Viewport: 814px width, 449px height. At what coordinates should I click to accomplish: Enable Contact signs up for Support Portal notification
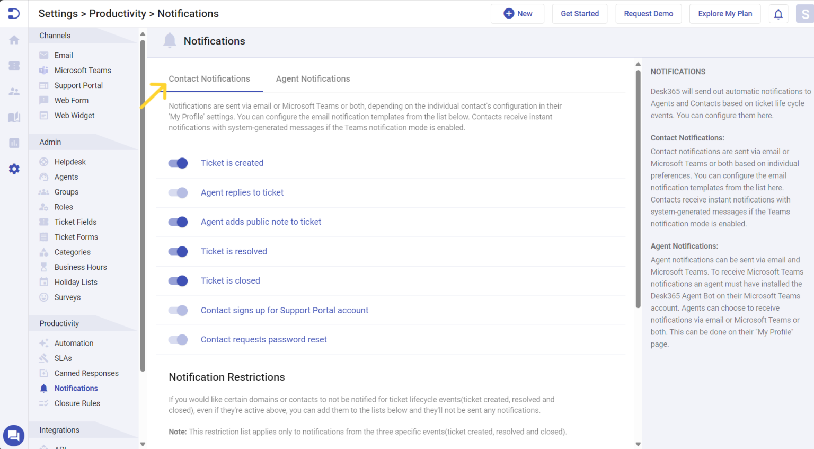pyautogui.click(x=178, y=310)
